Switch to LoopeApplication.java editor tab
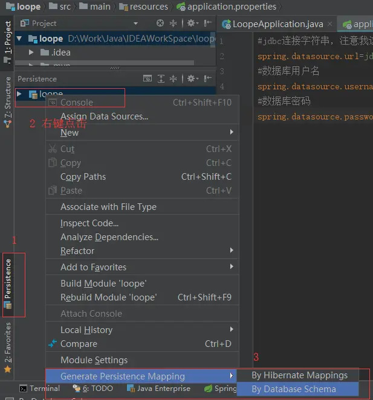 tap(277, 24)
